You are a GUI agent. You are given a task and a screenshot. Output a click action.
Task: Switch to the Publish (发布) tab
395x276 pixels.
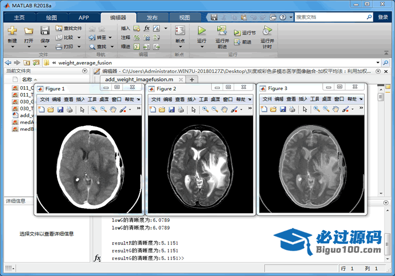point(152,17)
